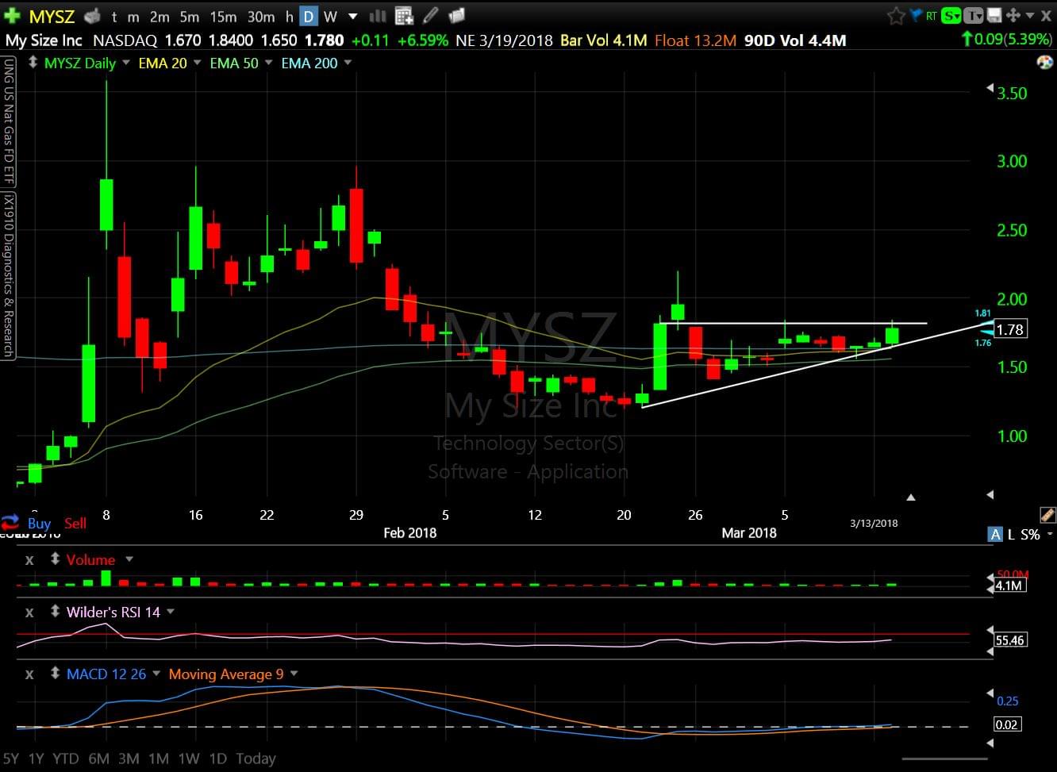The height and width of the screenshot is (772, 1057).
Task: Open the cash register trade ticket icon
Action: coord(92,16)
